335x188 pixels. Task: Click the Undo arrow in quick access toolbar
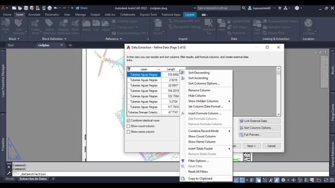55,8
